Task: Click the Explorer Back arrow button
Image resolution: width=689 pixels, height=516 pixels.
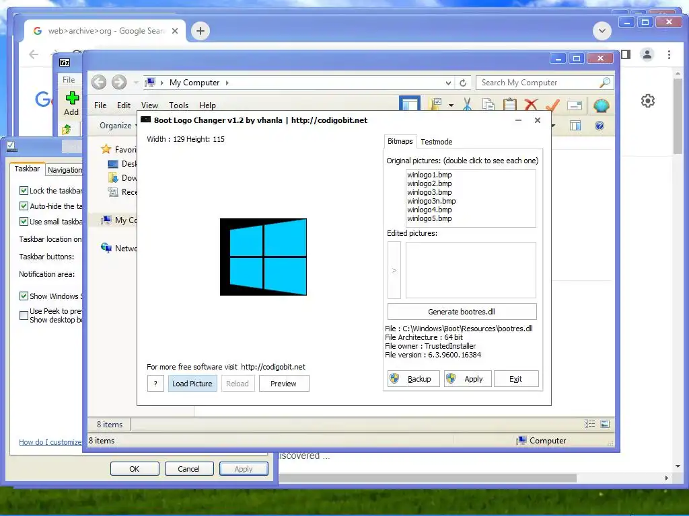Action: 99,82
